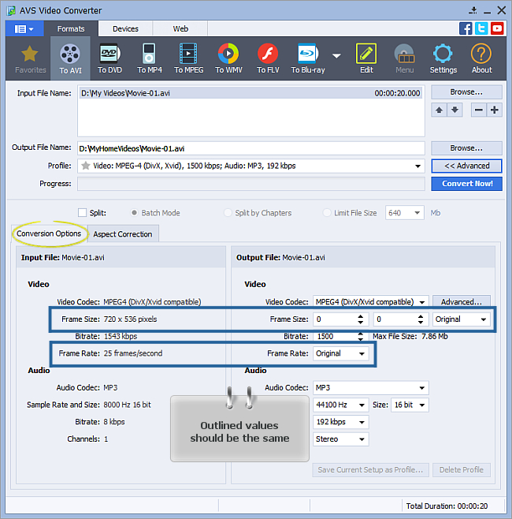Select Movie-01.avi in input file list

250,93
